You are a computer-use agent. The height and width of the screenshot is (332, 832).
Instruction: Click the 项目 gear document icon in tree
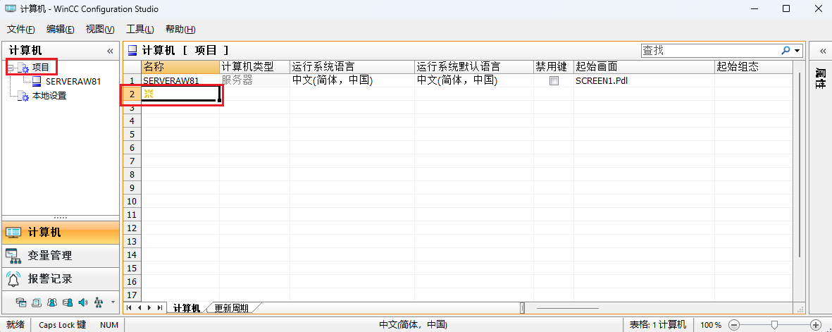23,68
